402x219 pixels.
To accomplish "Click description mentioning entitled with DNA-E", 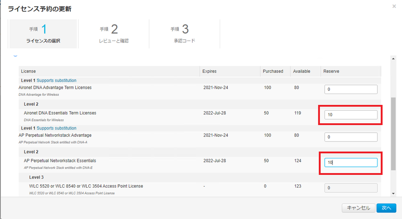I will [x=58, y=168].
